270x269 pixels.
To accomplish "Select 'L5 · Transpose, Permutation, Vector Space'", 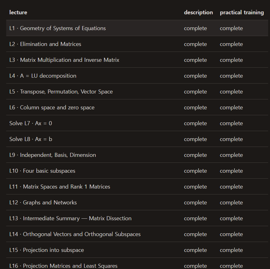I will (x=61, y=92).
